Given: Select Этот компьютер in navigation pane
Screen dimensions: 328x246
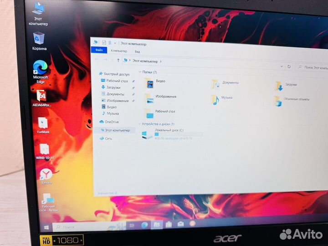Looking at the screenshot, I should pos(115,130).
